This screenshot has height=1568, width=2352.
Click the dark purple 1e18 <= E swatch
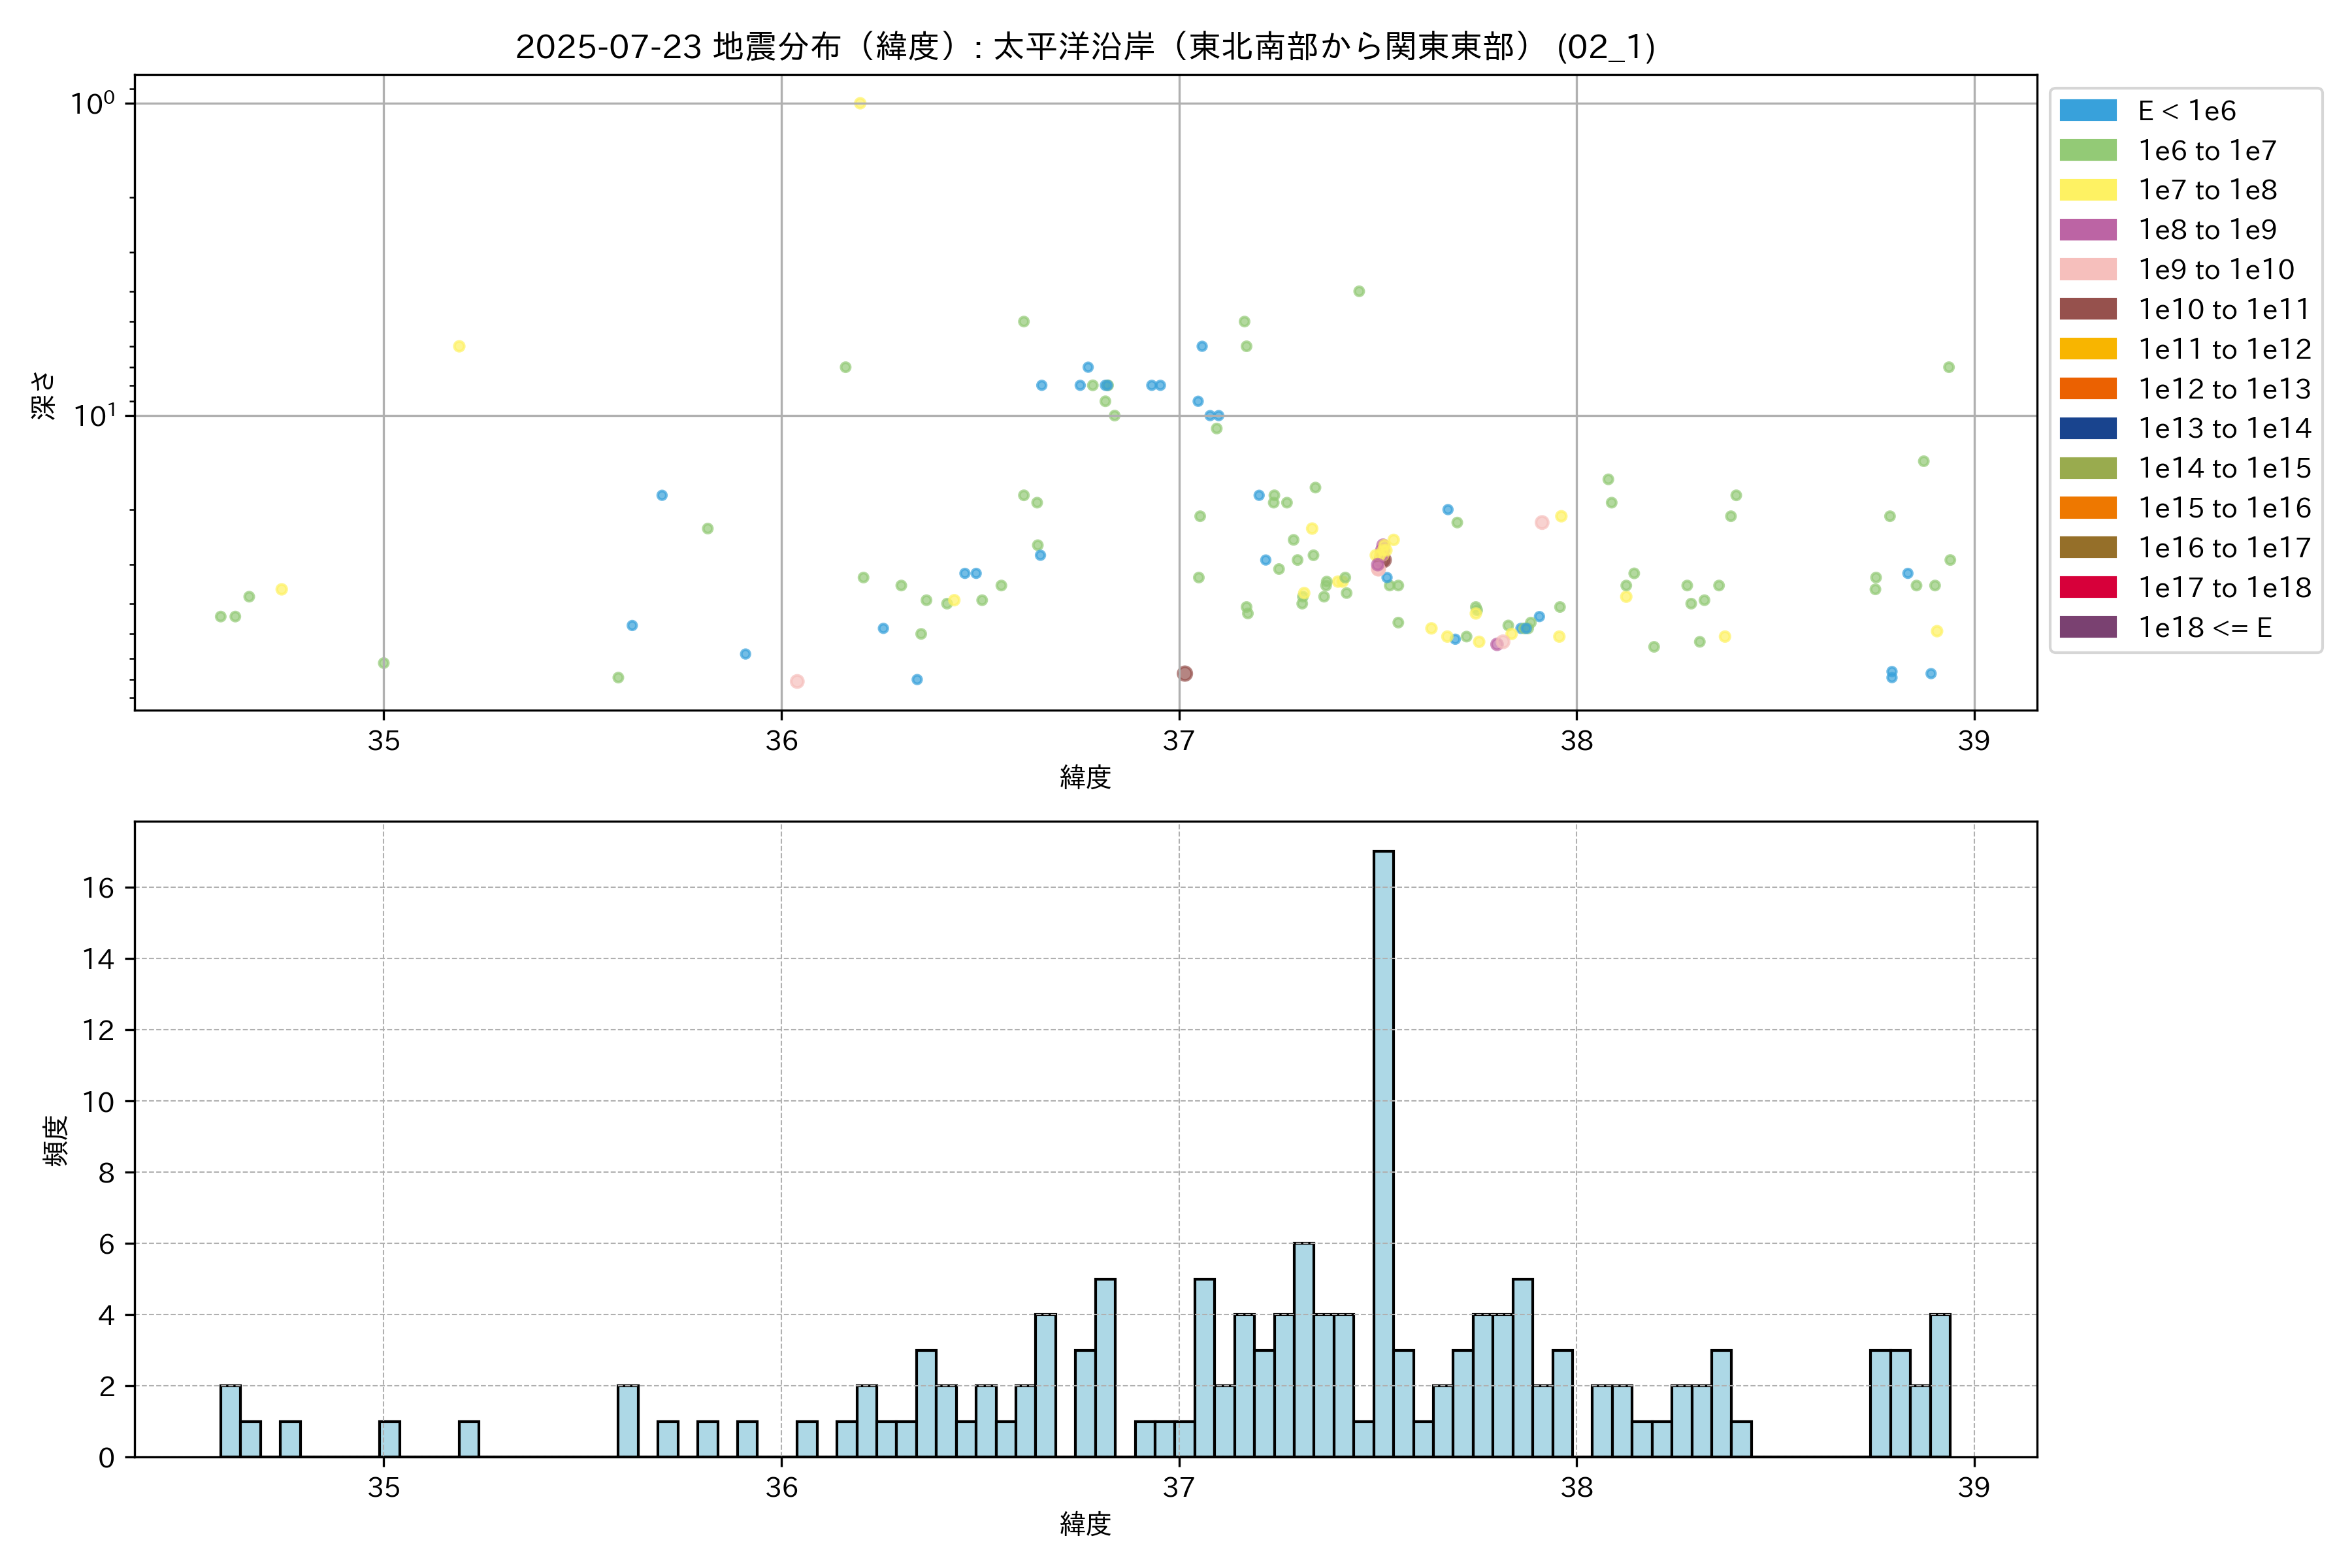[x=2087, y=627]
